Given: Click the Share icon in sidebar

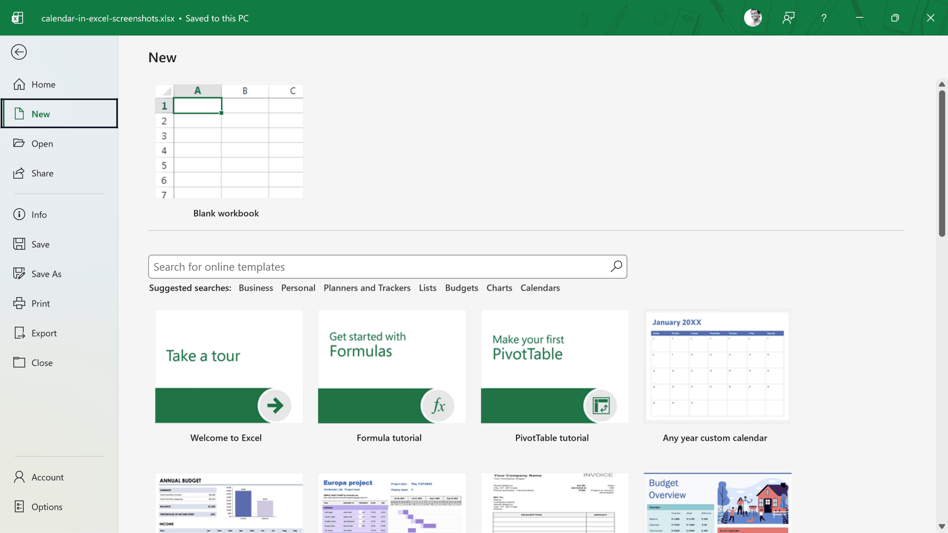Looking at the screenshot, I should pyautogui.click(x=19, y=173).
